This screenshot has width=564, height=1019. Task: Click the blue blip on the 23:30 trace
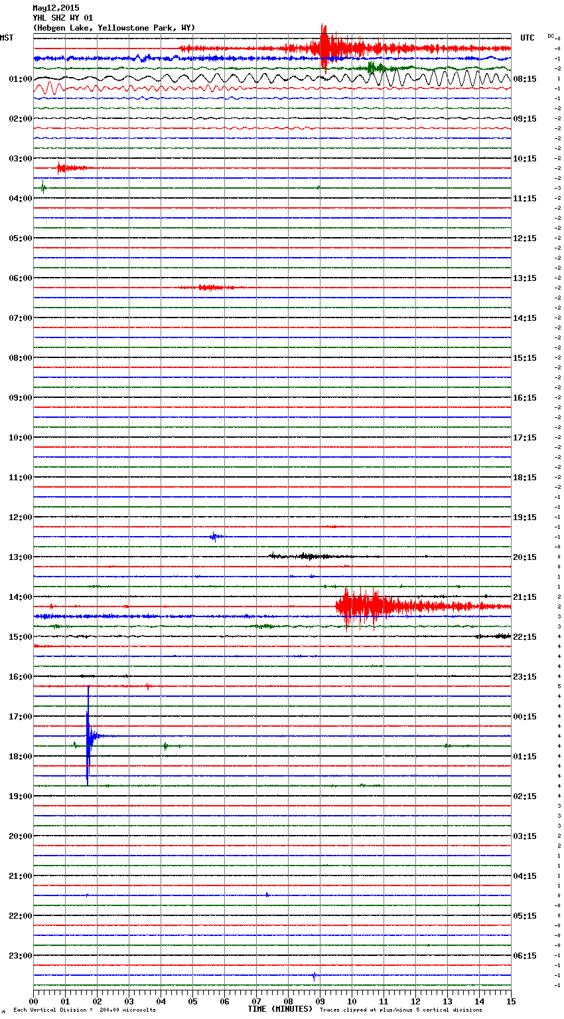315,975
